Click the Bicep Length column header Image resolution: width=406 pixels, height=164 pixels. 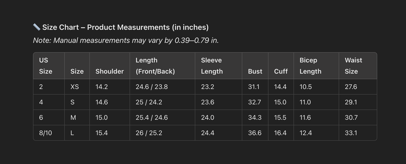click(310, 66)
